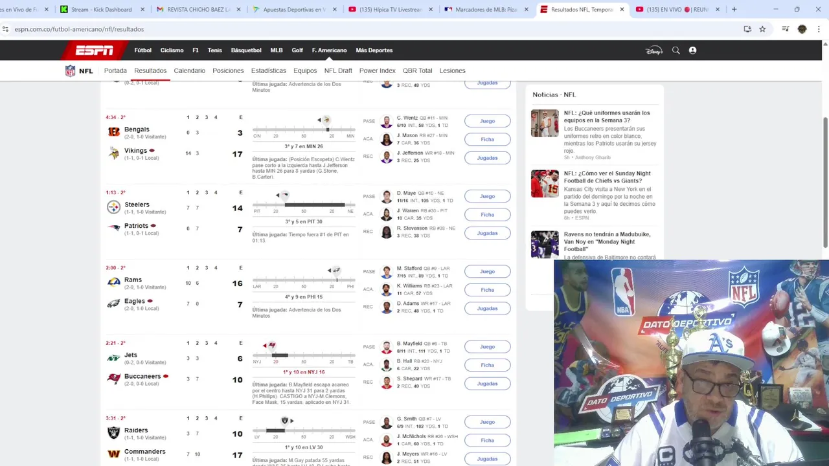This screenshot has height=466, width=829.
Task: Open the ESPN search magnifier
Action: [x=676, y=50]
